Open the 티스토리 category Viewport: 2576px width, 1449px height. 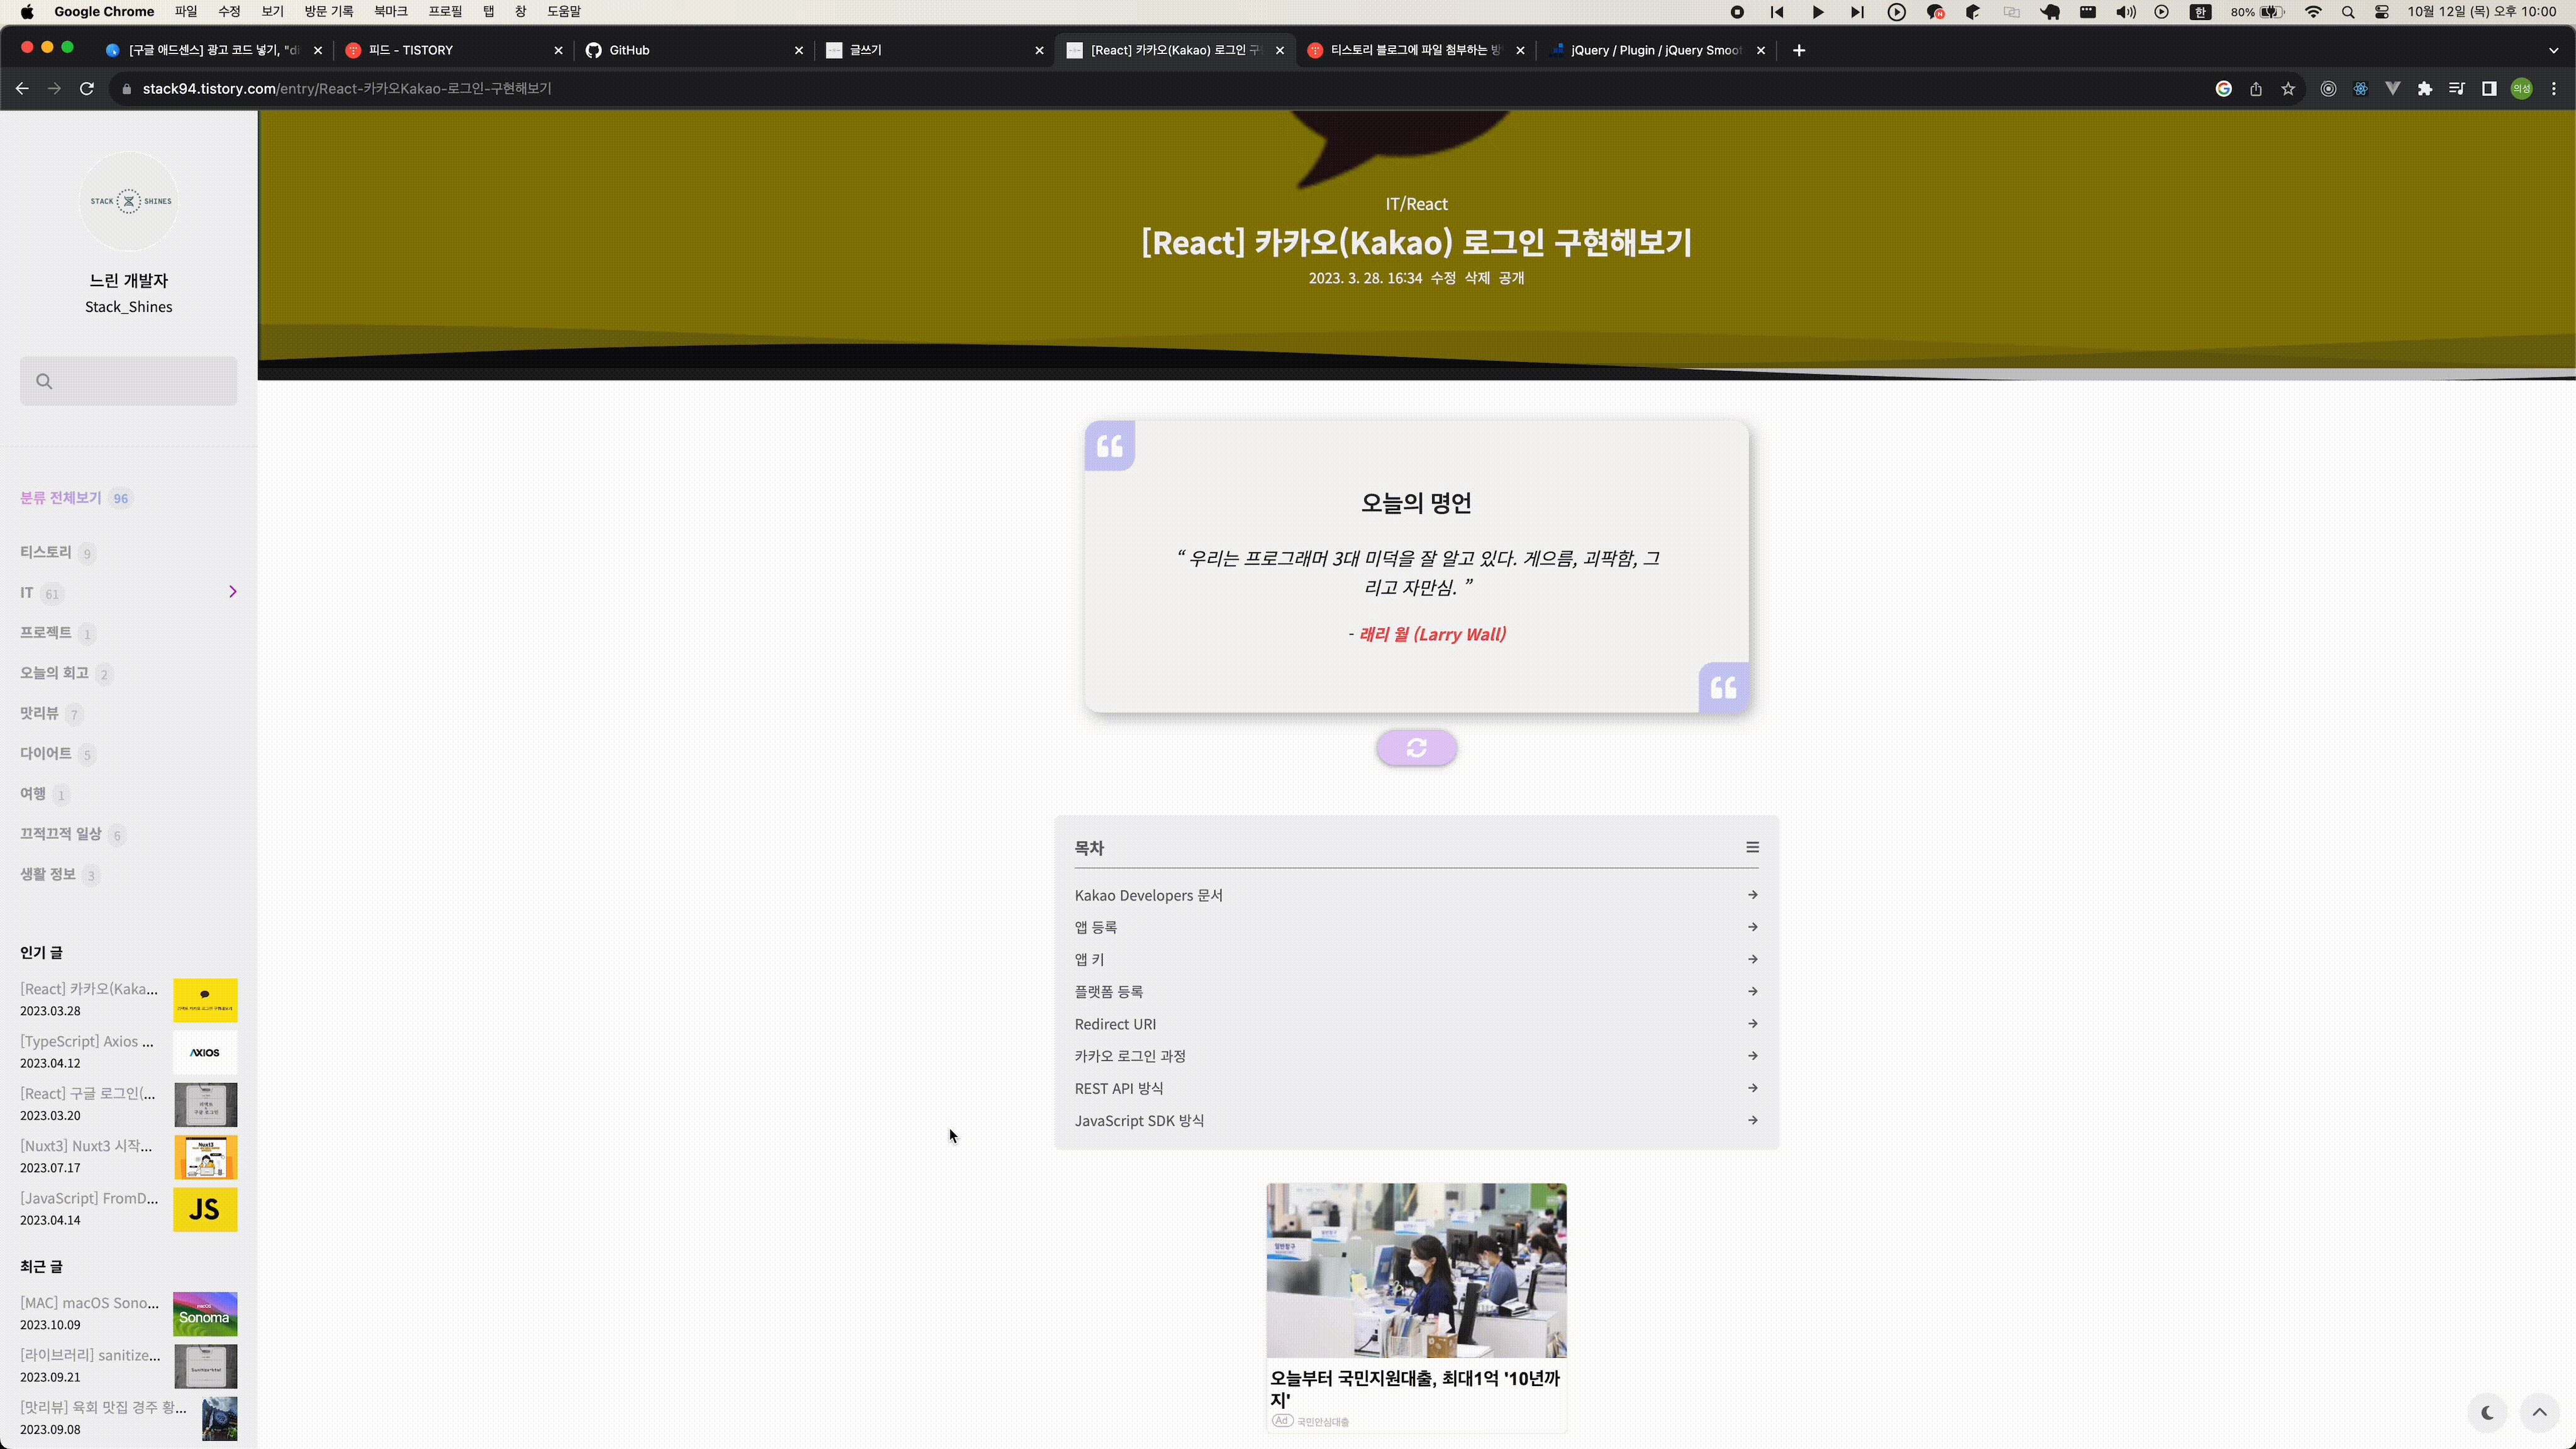(46, 552)
